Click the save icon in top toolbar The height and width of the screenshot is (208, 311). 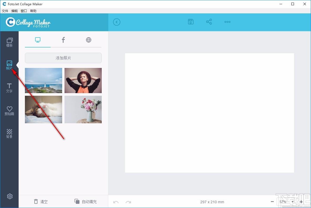(x=191, y=22)
